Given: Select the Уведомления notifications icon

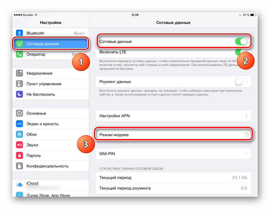Looking at the screenshot, I should pyautogui.click(x=20, y=73).
